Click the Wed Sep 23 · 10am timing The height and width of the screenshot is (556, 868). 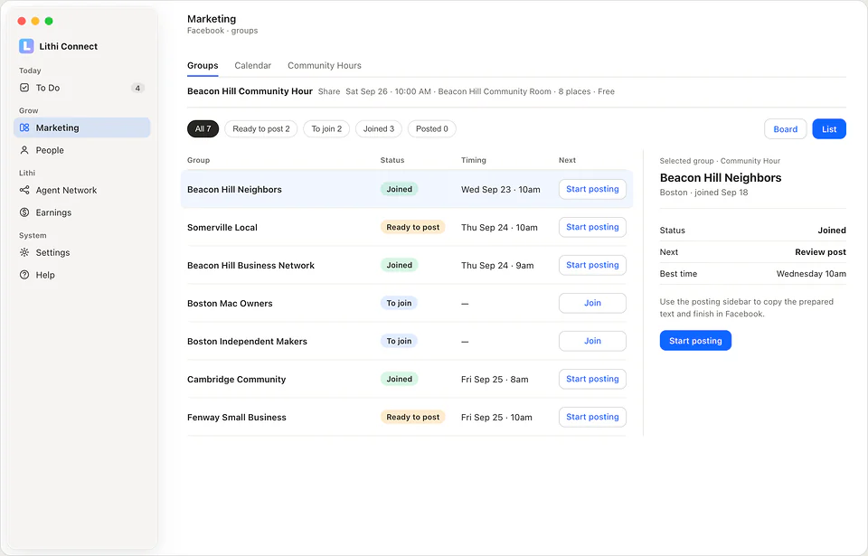point(500,189)
